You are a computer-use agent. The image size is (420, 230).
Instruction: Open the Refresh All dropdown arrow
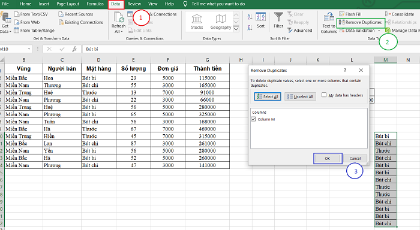click(x=122, y=32)
